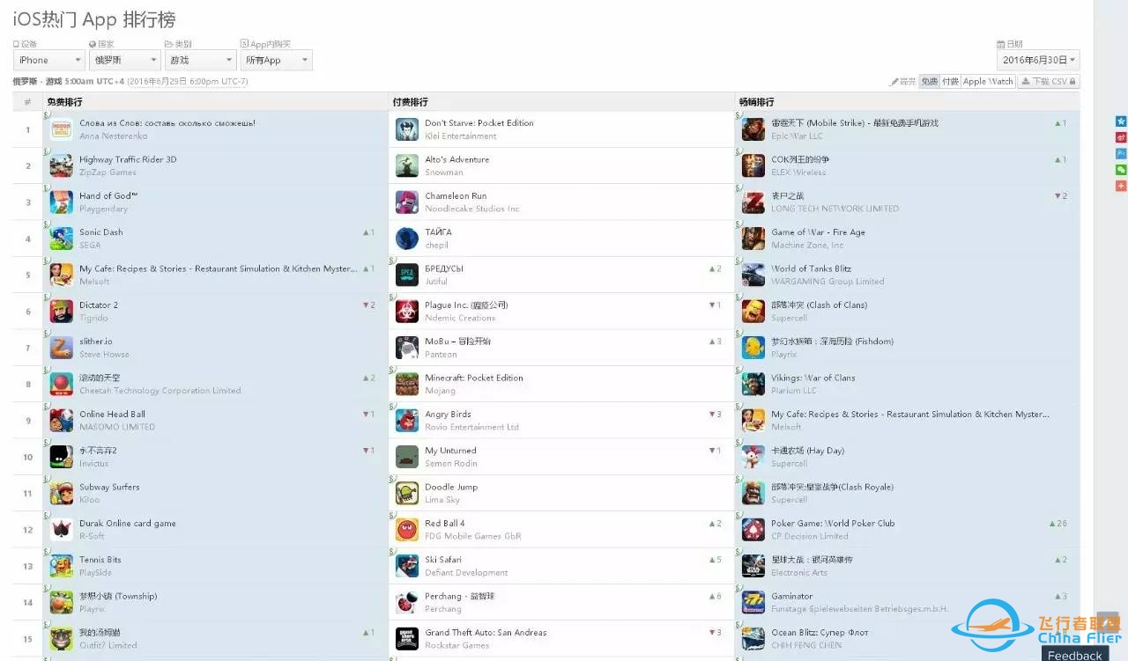
Task: Click the Red Ball 4 app icon
Action: (407, 530)
